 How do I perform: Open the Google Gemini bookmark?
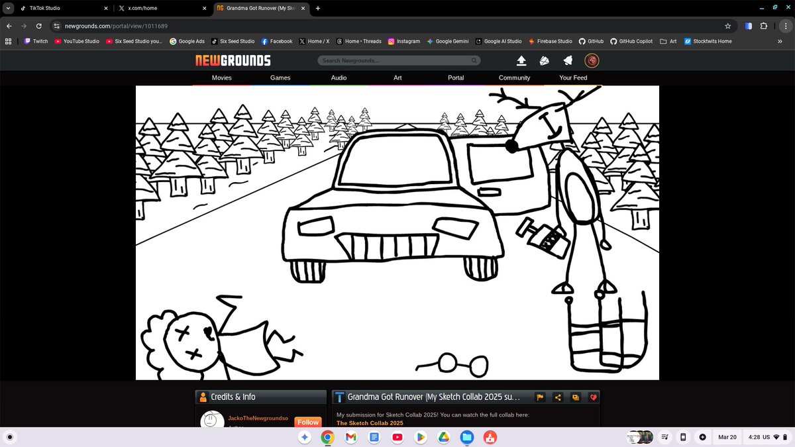[448, 41]
